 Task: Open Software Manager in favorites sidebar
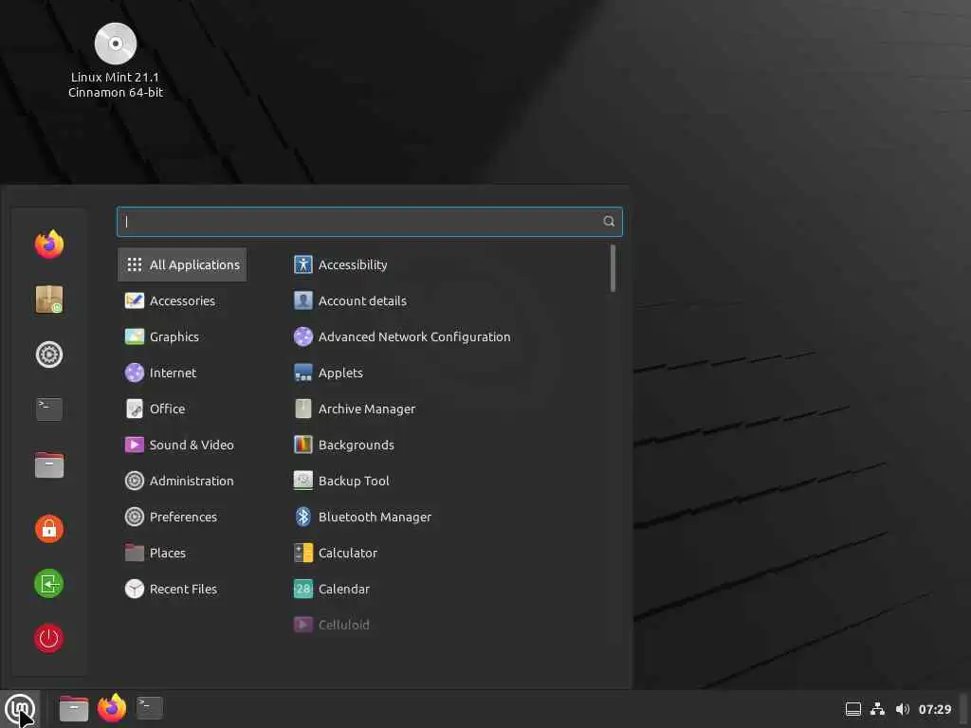pos(49,300)
